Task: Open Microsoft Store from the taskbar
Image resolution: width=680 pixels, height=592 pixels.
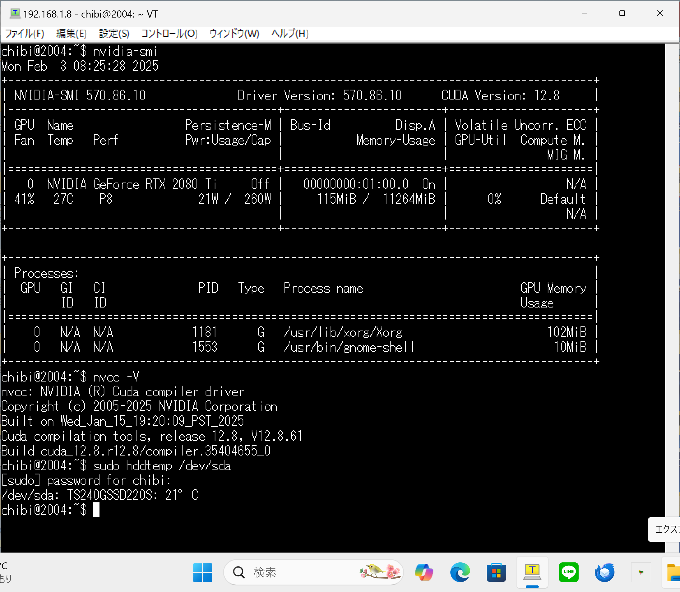Action: point(496,572)
